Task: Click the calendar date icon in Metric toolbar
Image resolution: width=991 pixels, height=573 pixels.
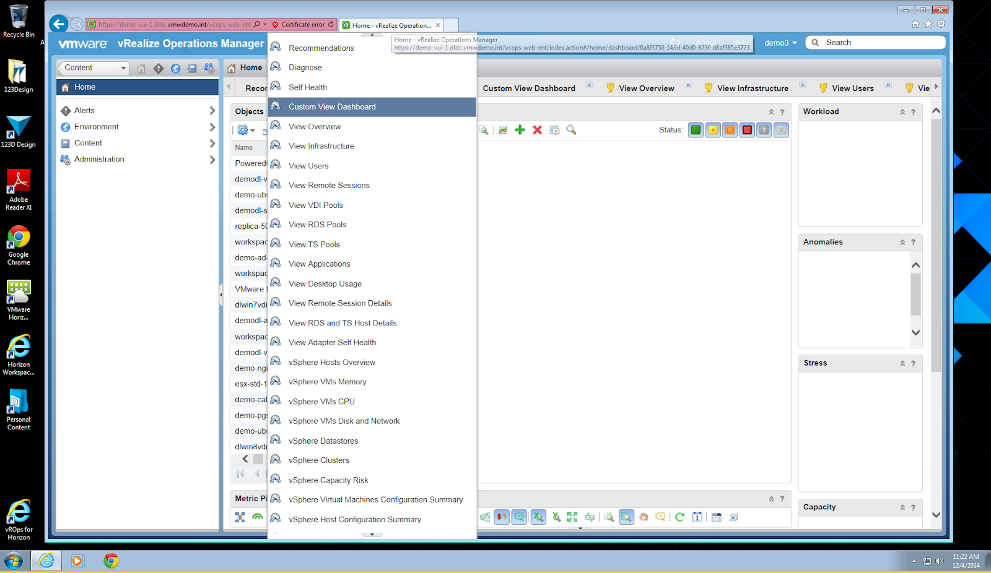Action: [x=697, y=517]
